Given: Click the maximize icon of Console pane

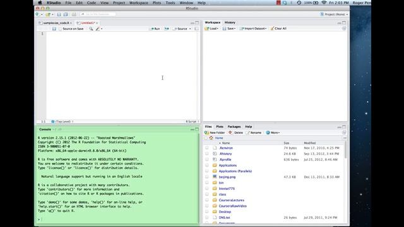Looking at the screenshot, I should [x=197, y=129].
